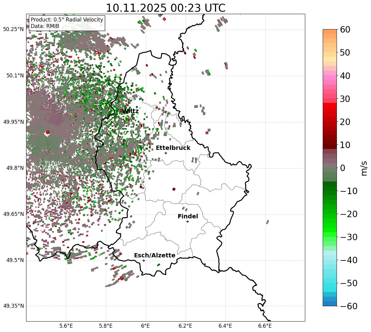Click the 49.8°N latitude label

coord(14,168)
